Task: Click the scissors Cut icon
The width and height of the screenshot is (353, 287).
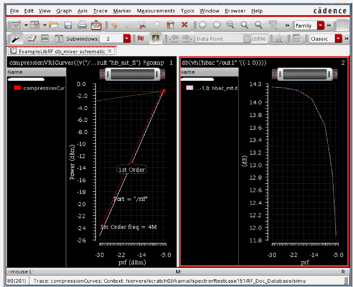Action: click(142, 25)
